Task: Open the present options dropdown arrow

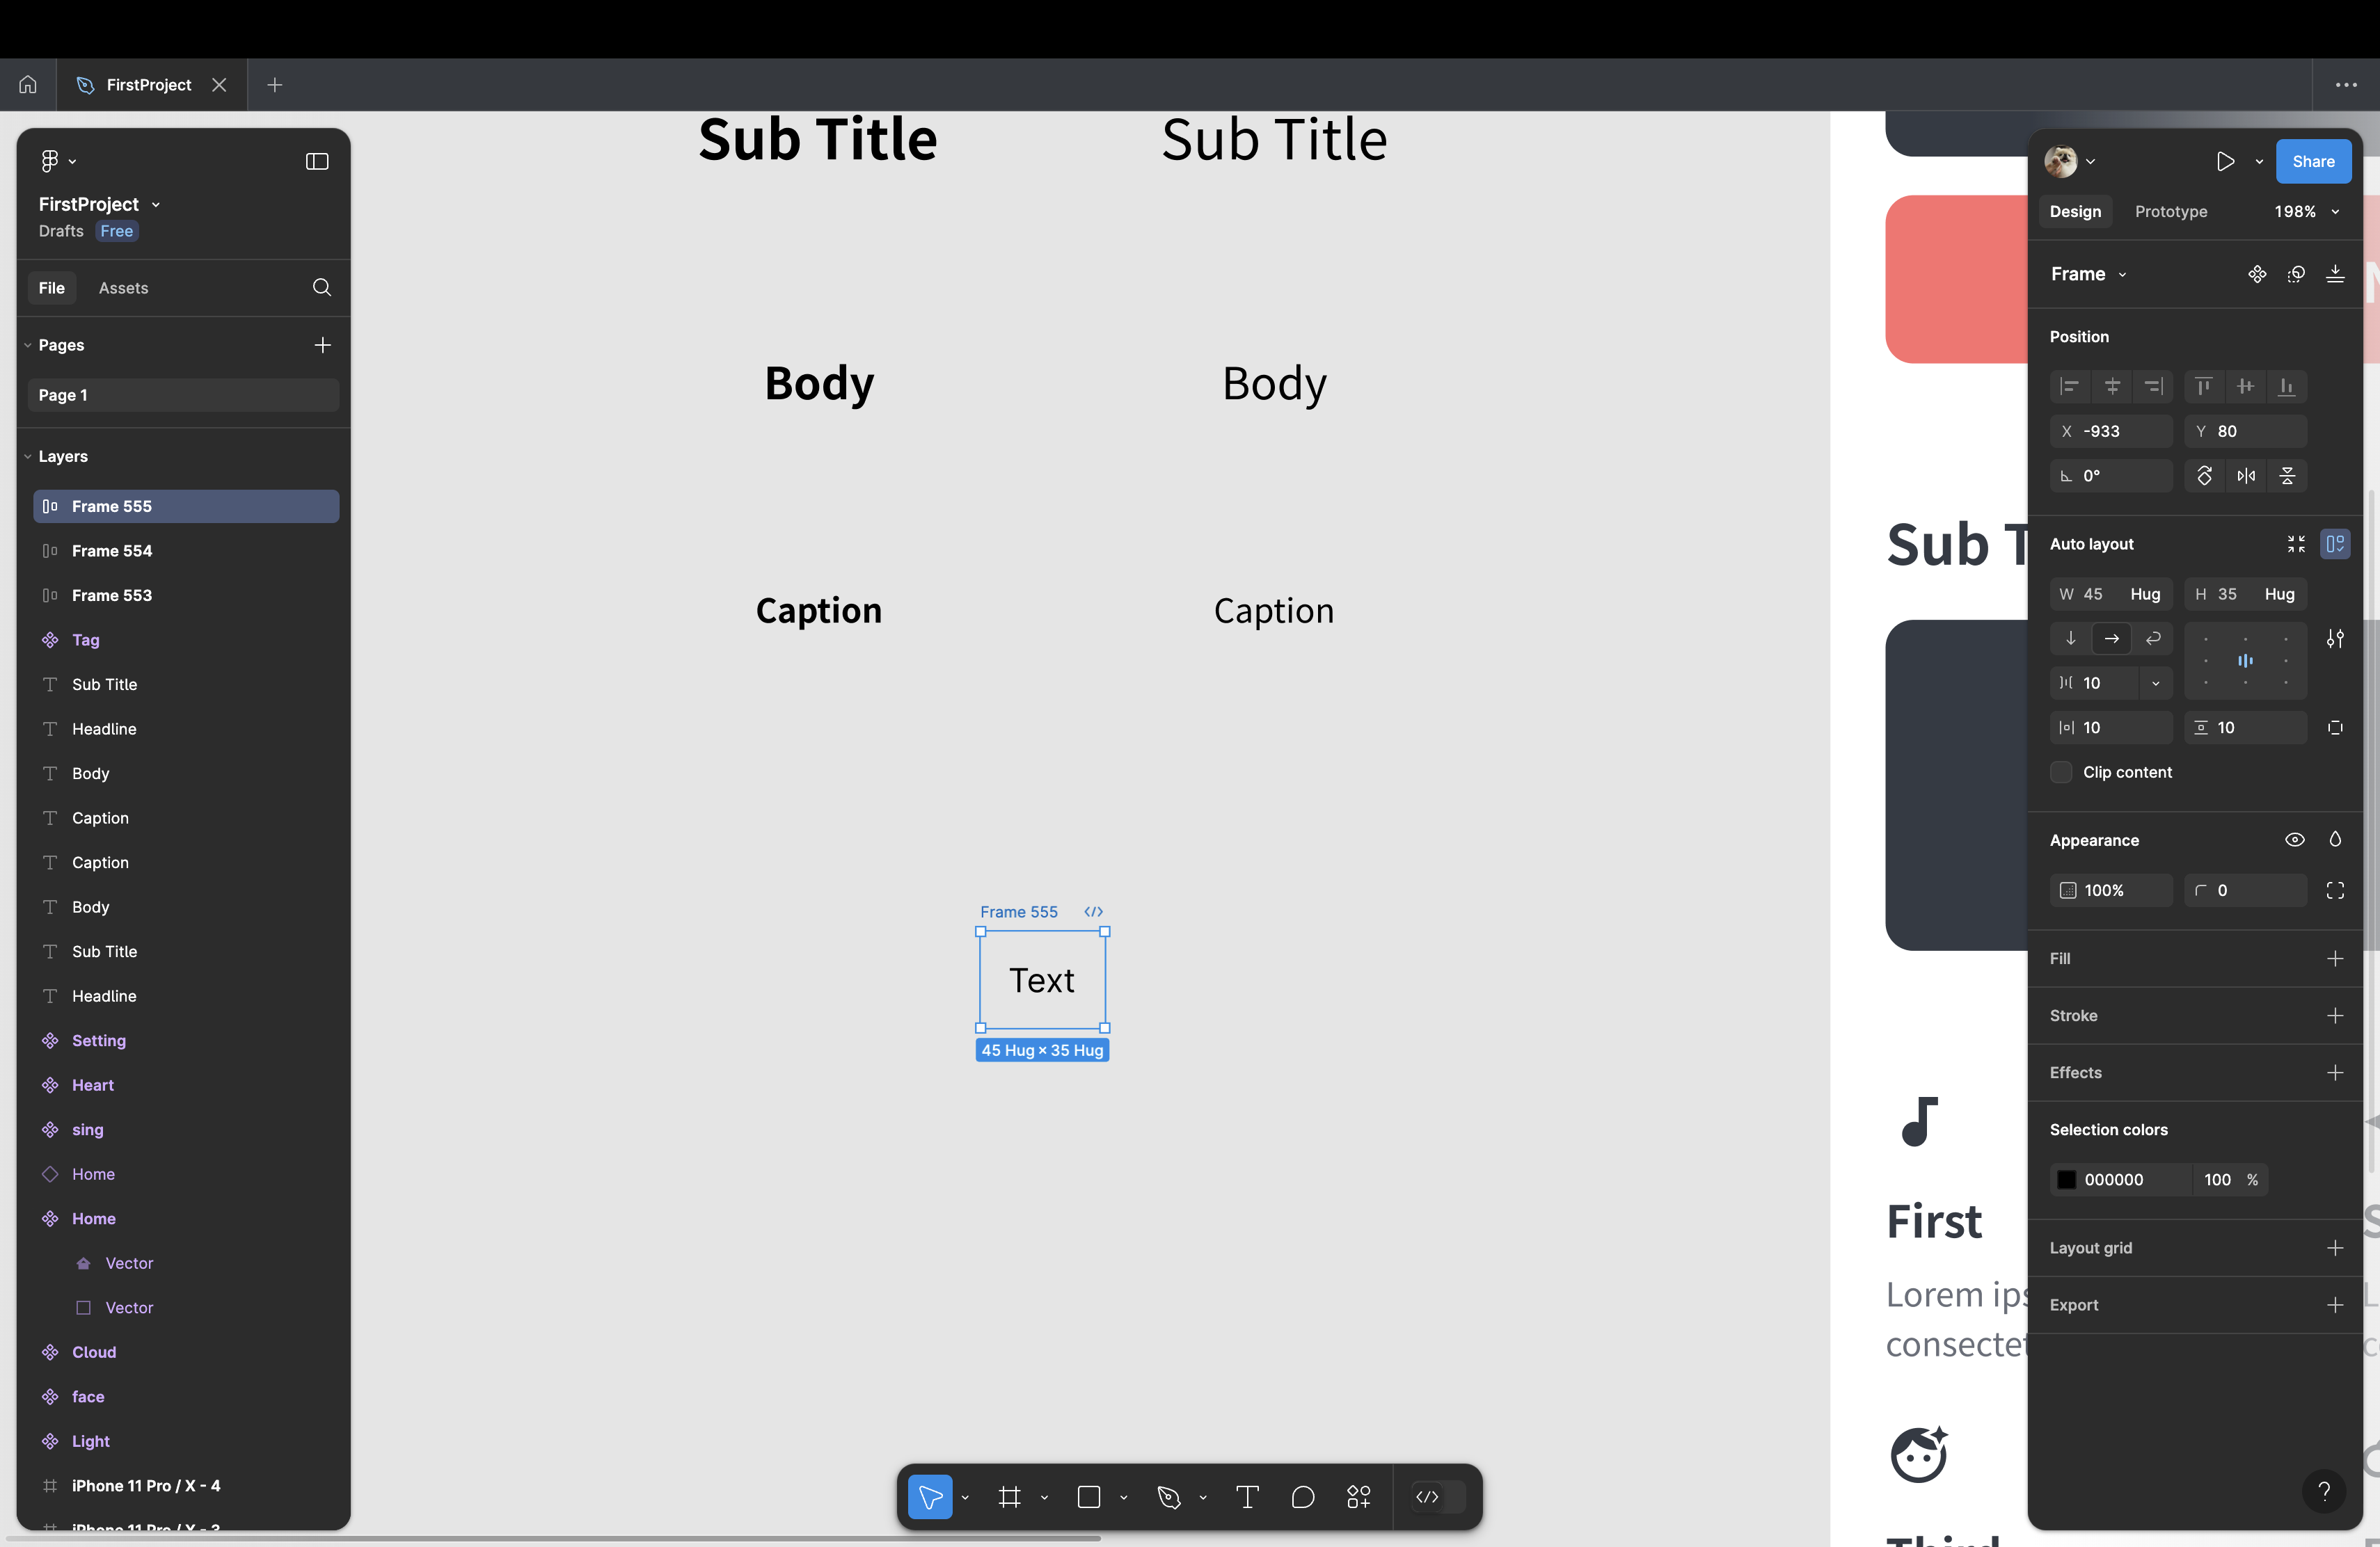Action: click(2259, 162)
